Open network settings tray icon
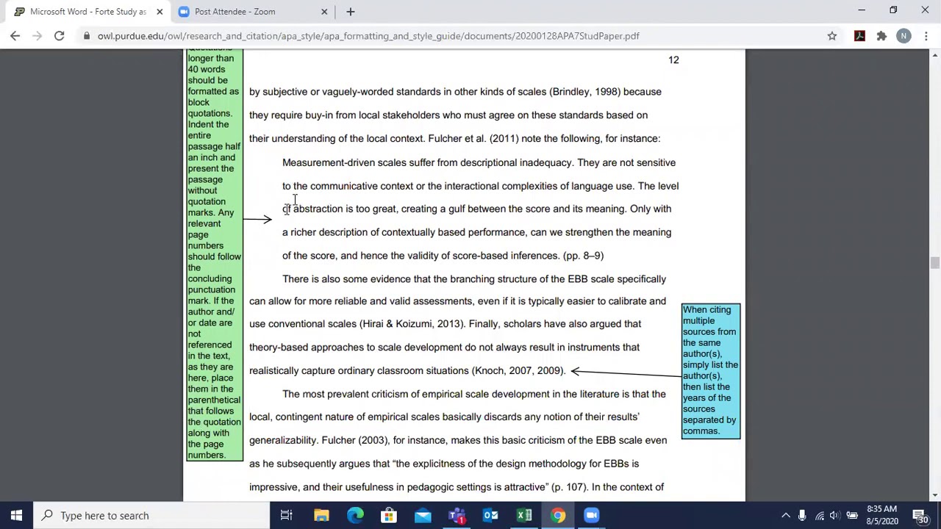Screen dimensions: 941x529 pos(819,515)
